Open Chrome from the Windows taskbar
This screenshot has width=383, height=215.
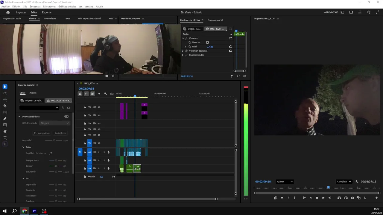[25, 211]
